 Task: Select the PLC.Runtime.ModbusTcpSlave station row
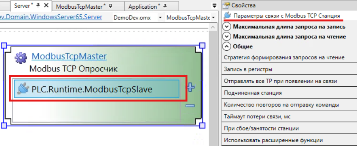[x=97, y=89]
